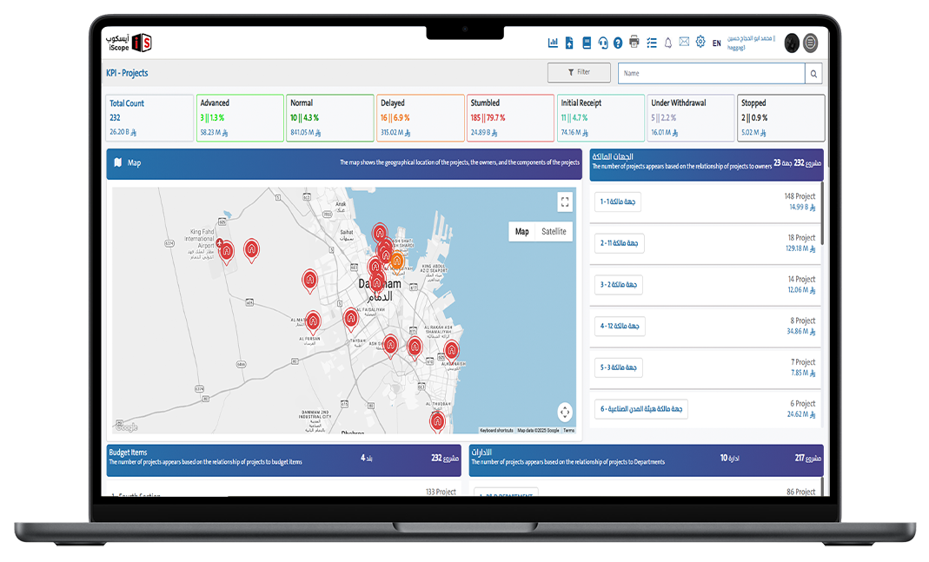Select the Delayed KPI card
The image size is (929, 562).
click(x=420, y=117)
